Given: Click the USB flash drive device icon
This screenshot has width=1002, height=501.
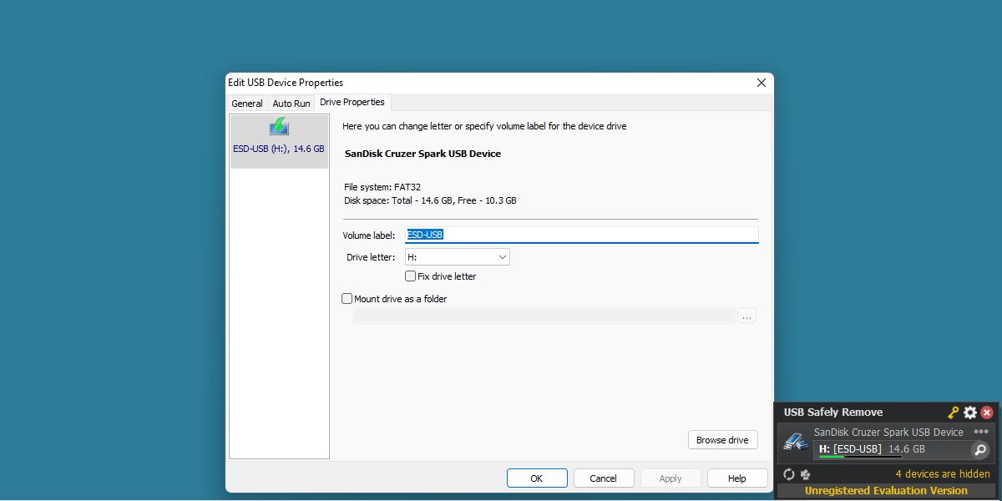Looking at the screenshot, I should tap(795, 441).
